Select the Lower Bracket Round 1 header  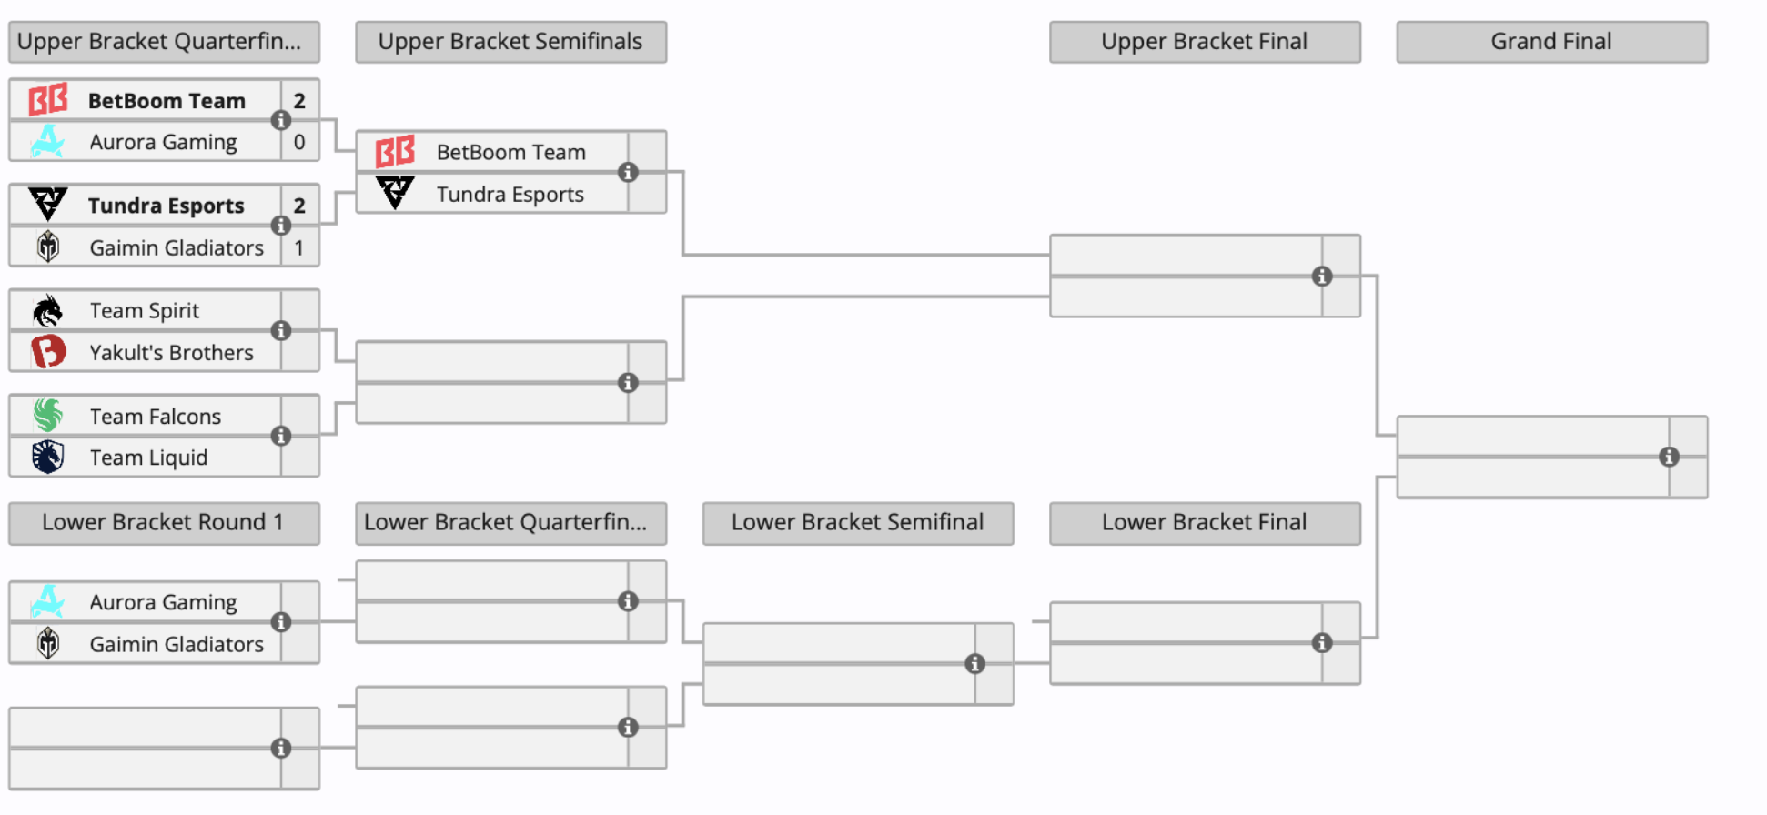click(164, 523)
